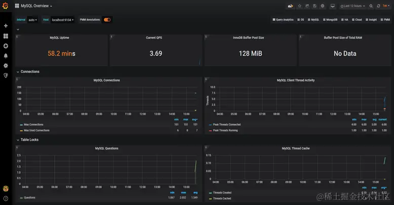Toggle Max Used Connections series in legend
Screen dimensions: 394x205
36,130
